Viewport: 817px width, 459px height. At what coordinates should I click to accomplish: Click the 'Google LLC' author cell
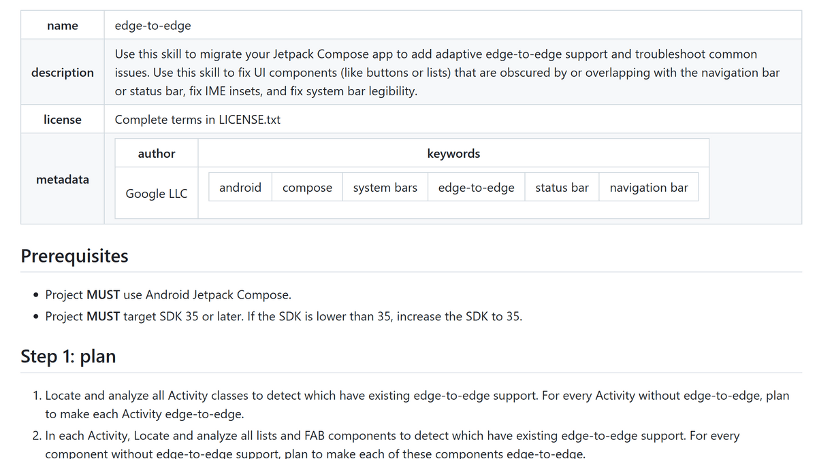coord(157,194)
